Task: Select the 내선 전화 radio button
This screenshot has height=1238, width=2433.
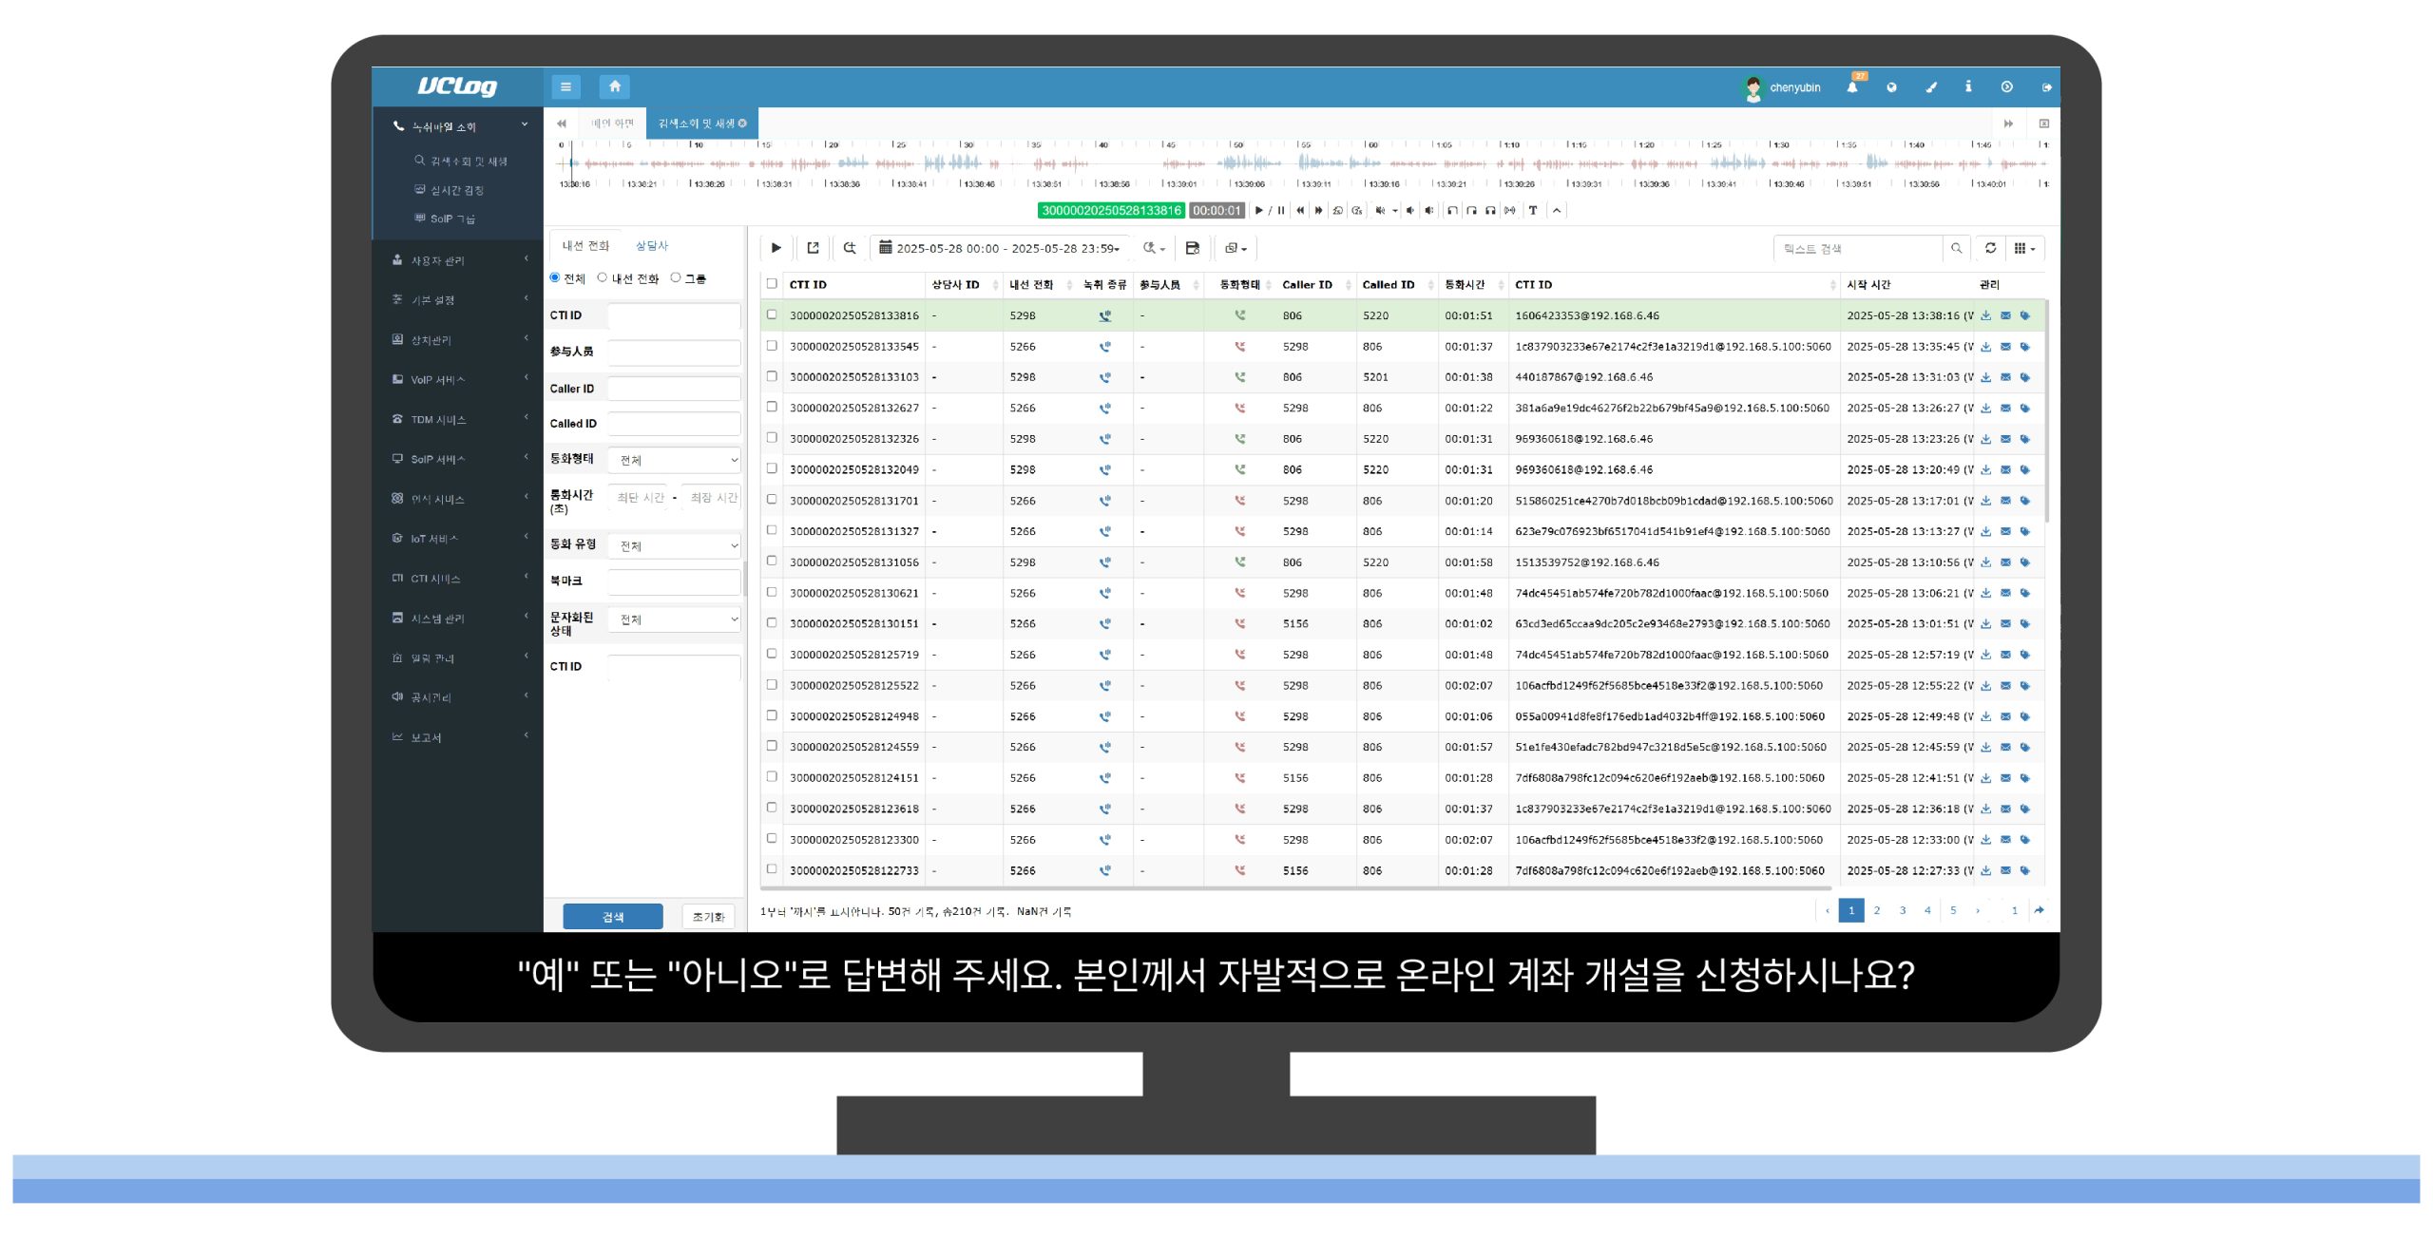Action: click(x=602, y=277)
